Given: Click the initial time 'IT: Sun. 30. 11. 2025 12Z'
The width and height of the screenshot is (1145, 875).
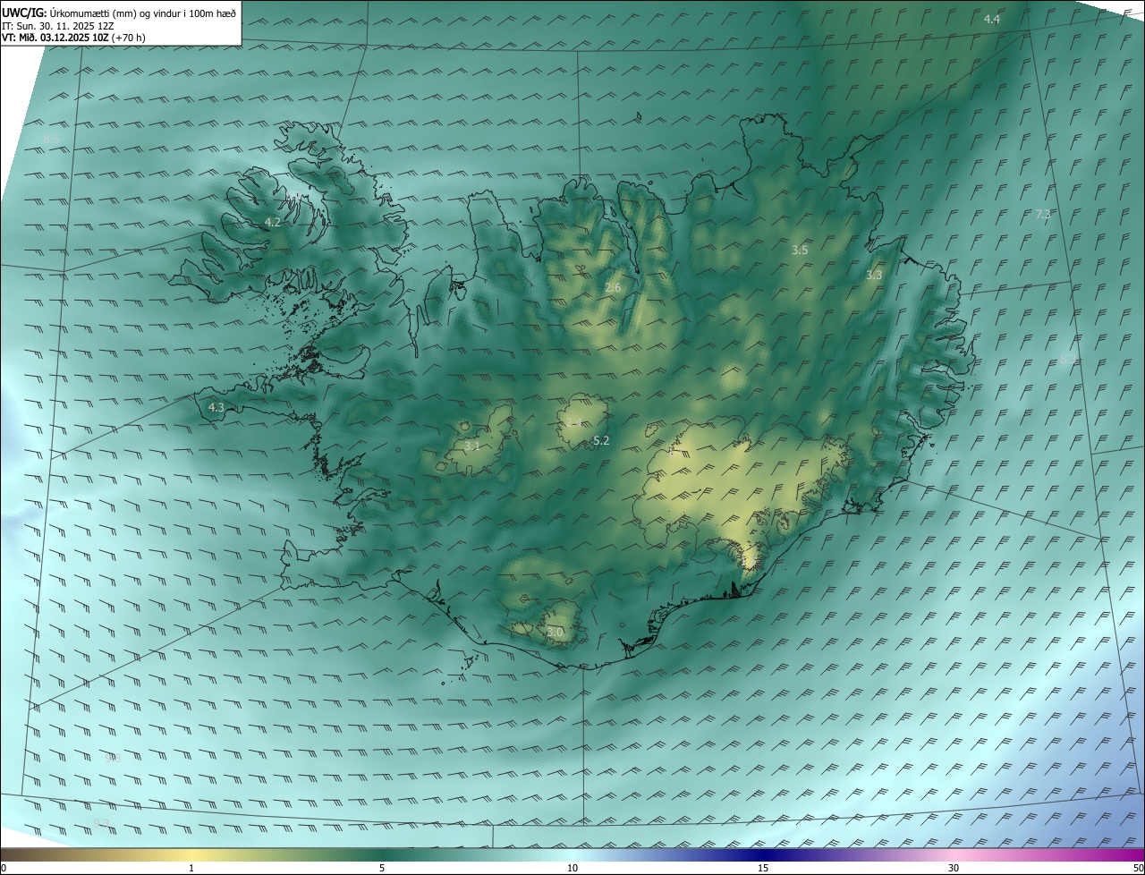Looking at the screenshot, I should pos(57,26).
